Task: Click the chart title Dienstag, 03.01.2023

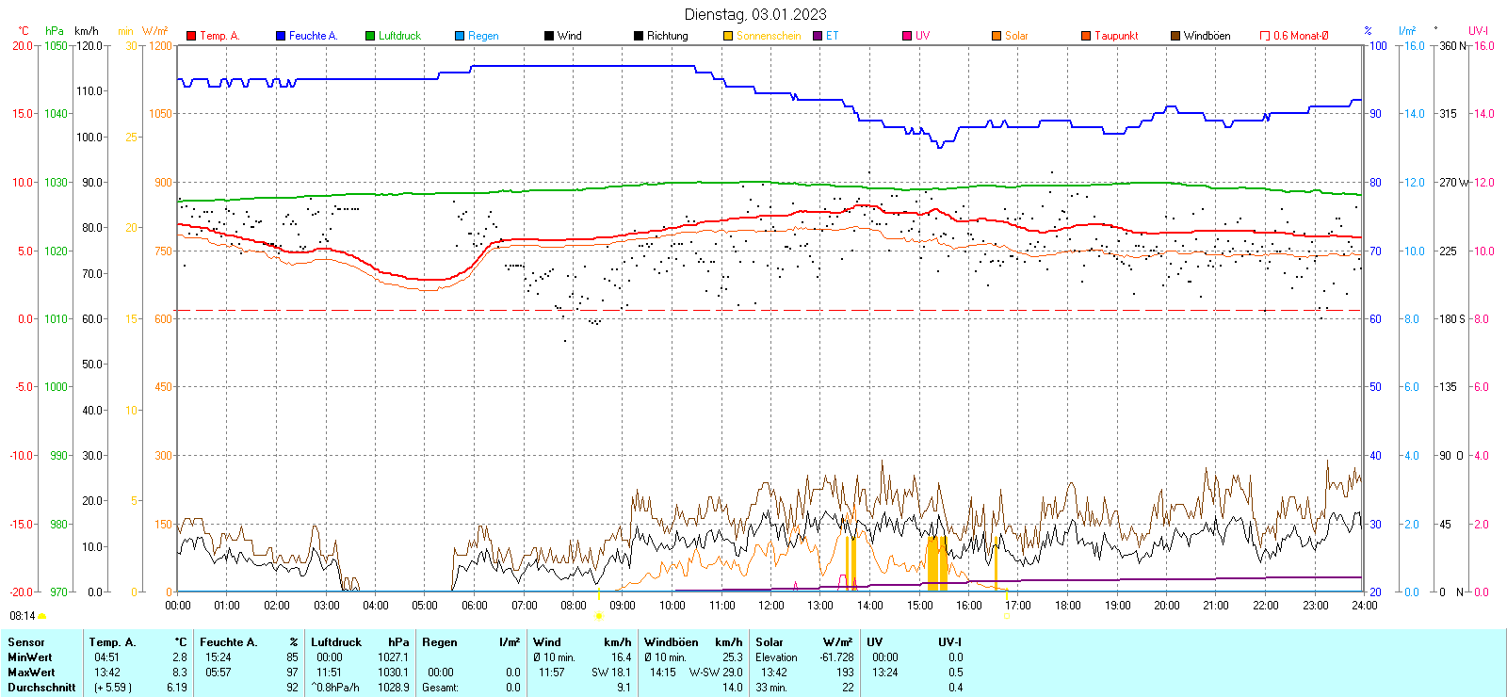Action: coord(755,14)
